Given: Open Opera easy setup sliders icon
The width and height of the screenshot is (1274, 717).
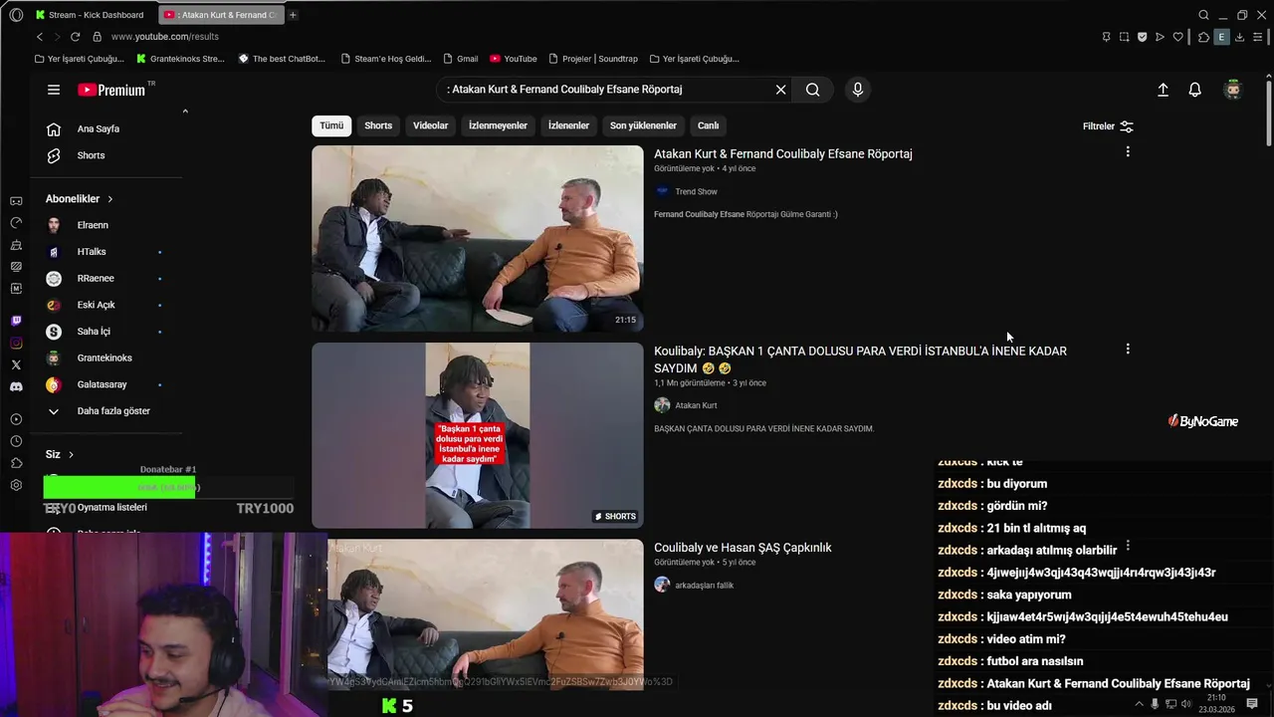Looking at the screenshot, I should [x=1257, y=37].
